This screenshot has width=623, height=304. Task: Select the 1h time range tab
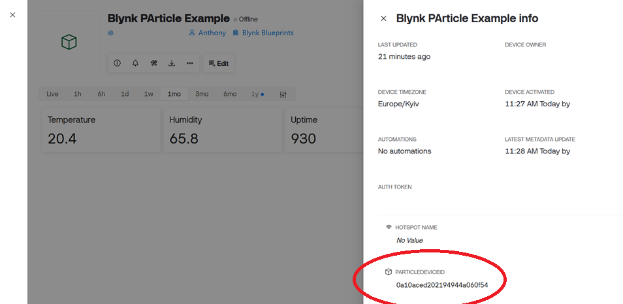[x=78, y=94]
